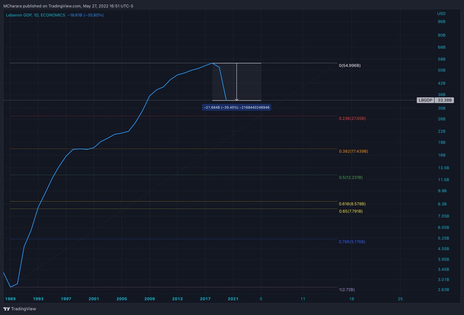Click the 13.5B price axis value
The image size is (464, 315).
(443, 168)
